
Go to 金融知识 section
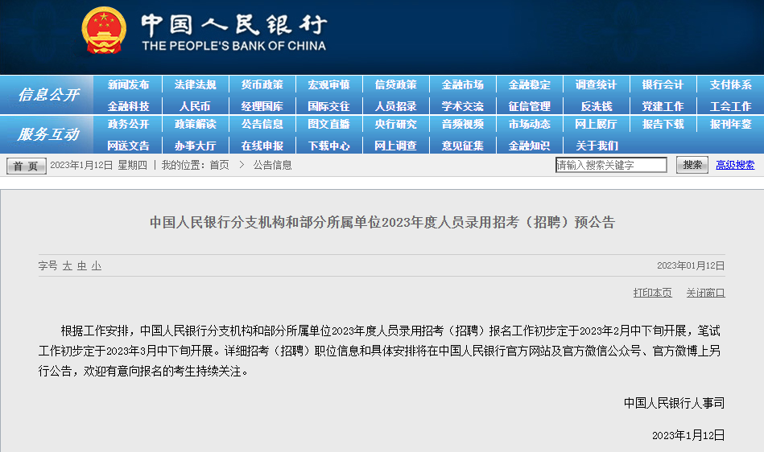pyautogui.click(x=529, y=146)
